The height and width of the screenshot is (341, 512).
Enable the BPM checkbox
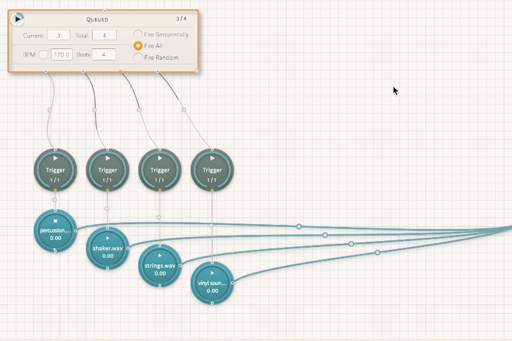44,54
